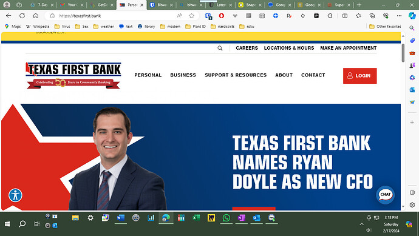The width and height of the screenshot is (419, 236).
Task: Open Edge Settings and more menu
Action: pyautogui.click(x=399, y=16)
